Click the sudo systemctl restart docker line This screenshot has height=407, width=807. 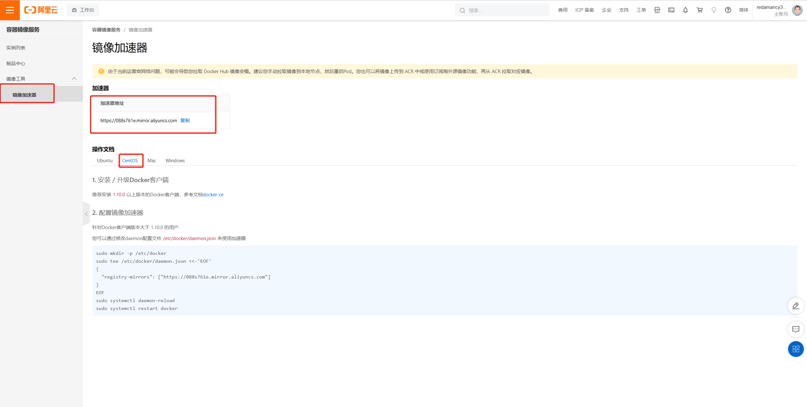point(137,308)
